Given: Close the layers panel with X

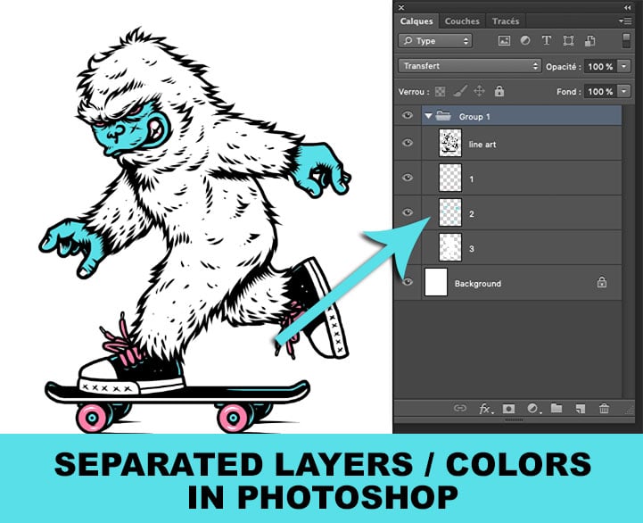Looking at the screenshot, I should [401, 7].
